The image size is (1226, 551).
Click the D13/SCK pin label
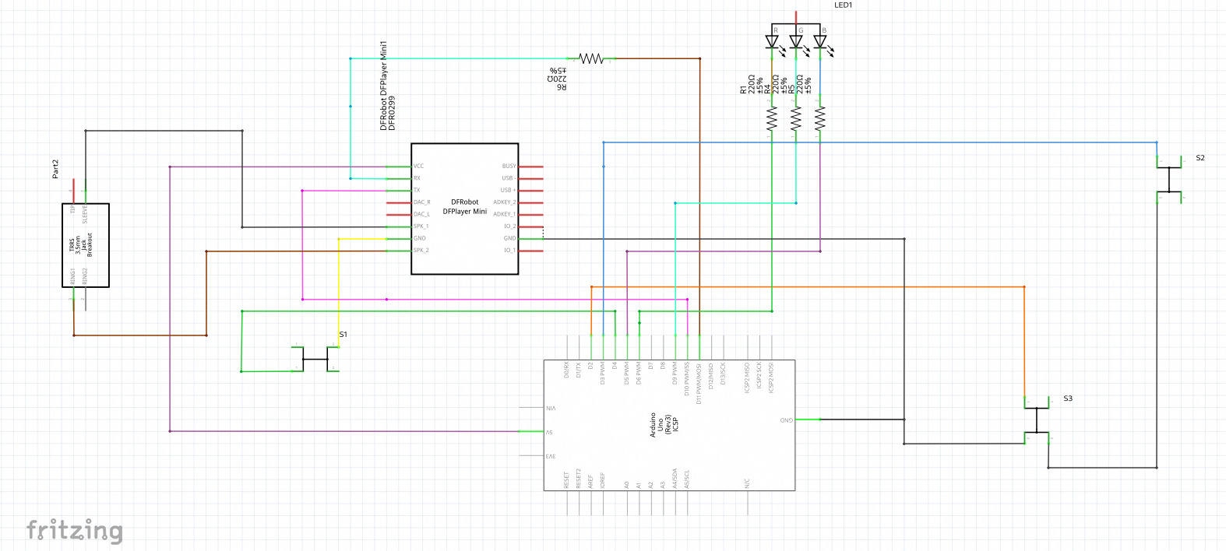tap(723, 374)
